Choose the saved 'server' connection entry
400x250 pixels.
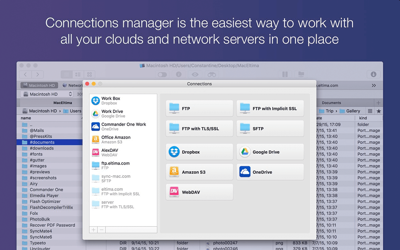[x=123, y=204]
